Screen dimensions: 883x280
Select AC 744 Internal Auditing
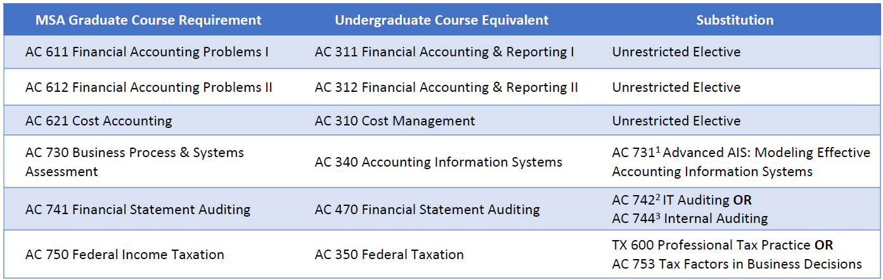[x=690, y=219]
